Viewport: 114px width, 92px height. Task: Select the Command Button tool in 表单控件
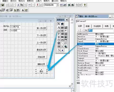pyautogui.click(x=59, y=31)
